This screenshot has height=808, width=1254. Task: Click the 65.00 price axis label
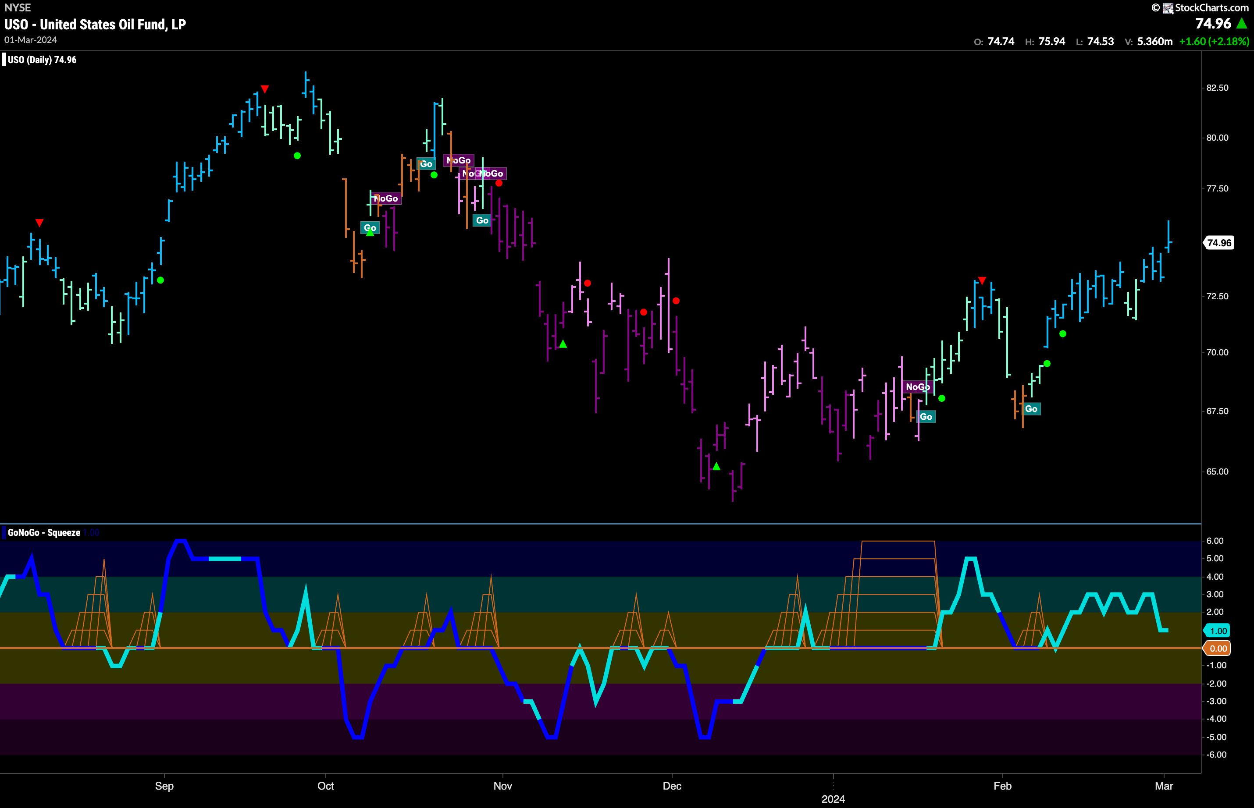point(1217,471)
